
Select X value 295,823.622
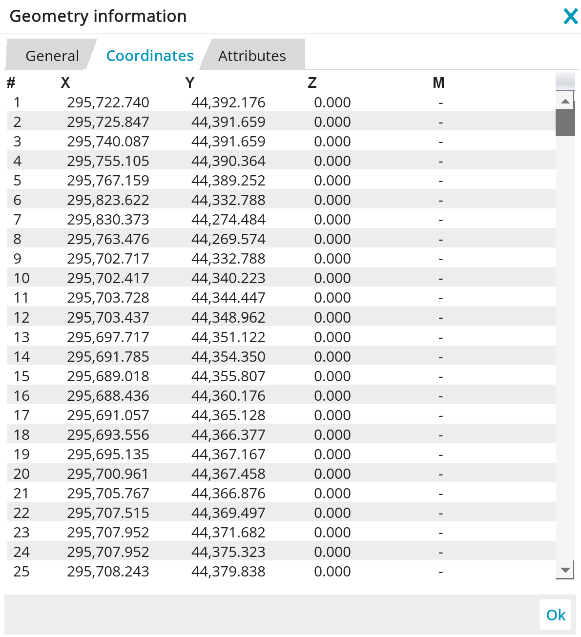pos(108,200)
